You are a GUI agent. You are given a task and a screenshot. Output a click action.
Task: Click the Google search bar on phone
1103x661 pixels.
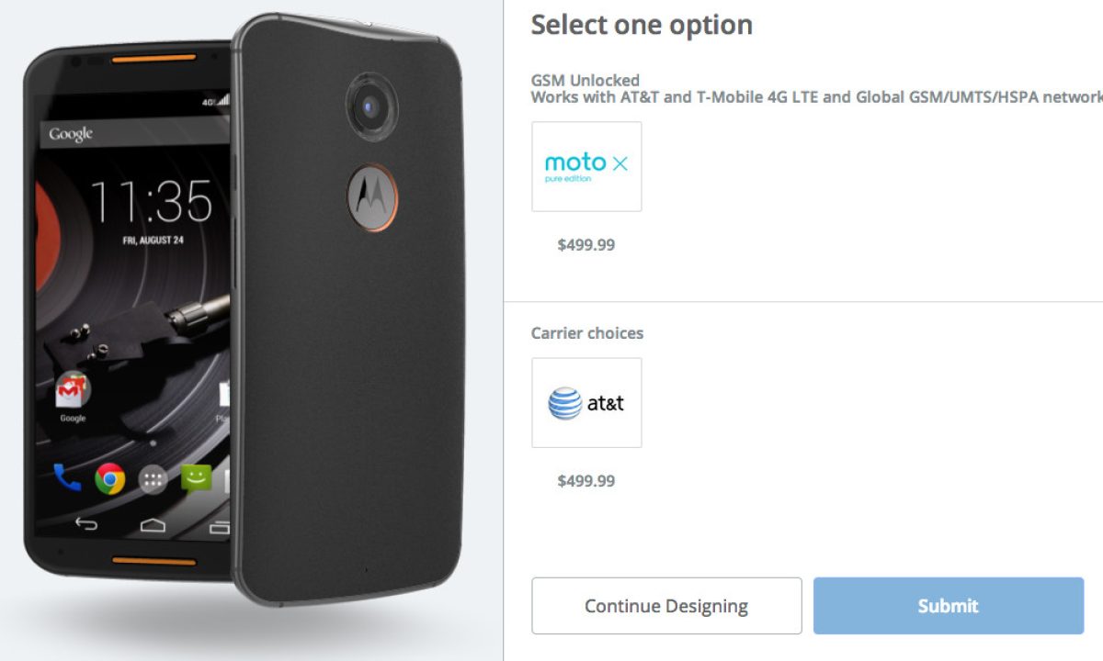pyautogui.click(x=129, y=134)
